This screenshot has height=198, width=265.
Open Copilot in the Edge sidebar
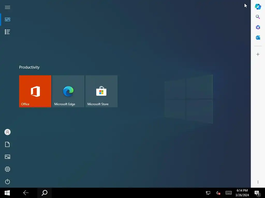point(258,6)
